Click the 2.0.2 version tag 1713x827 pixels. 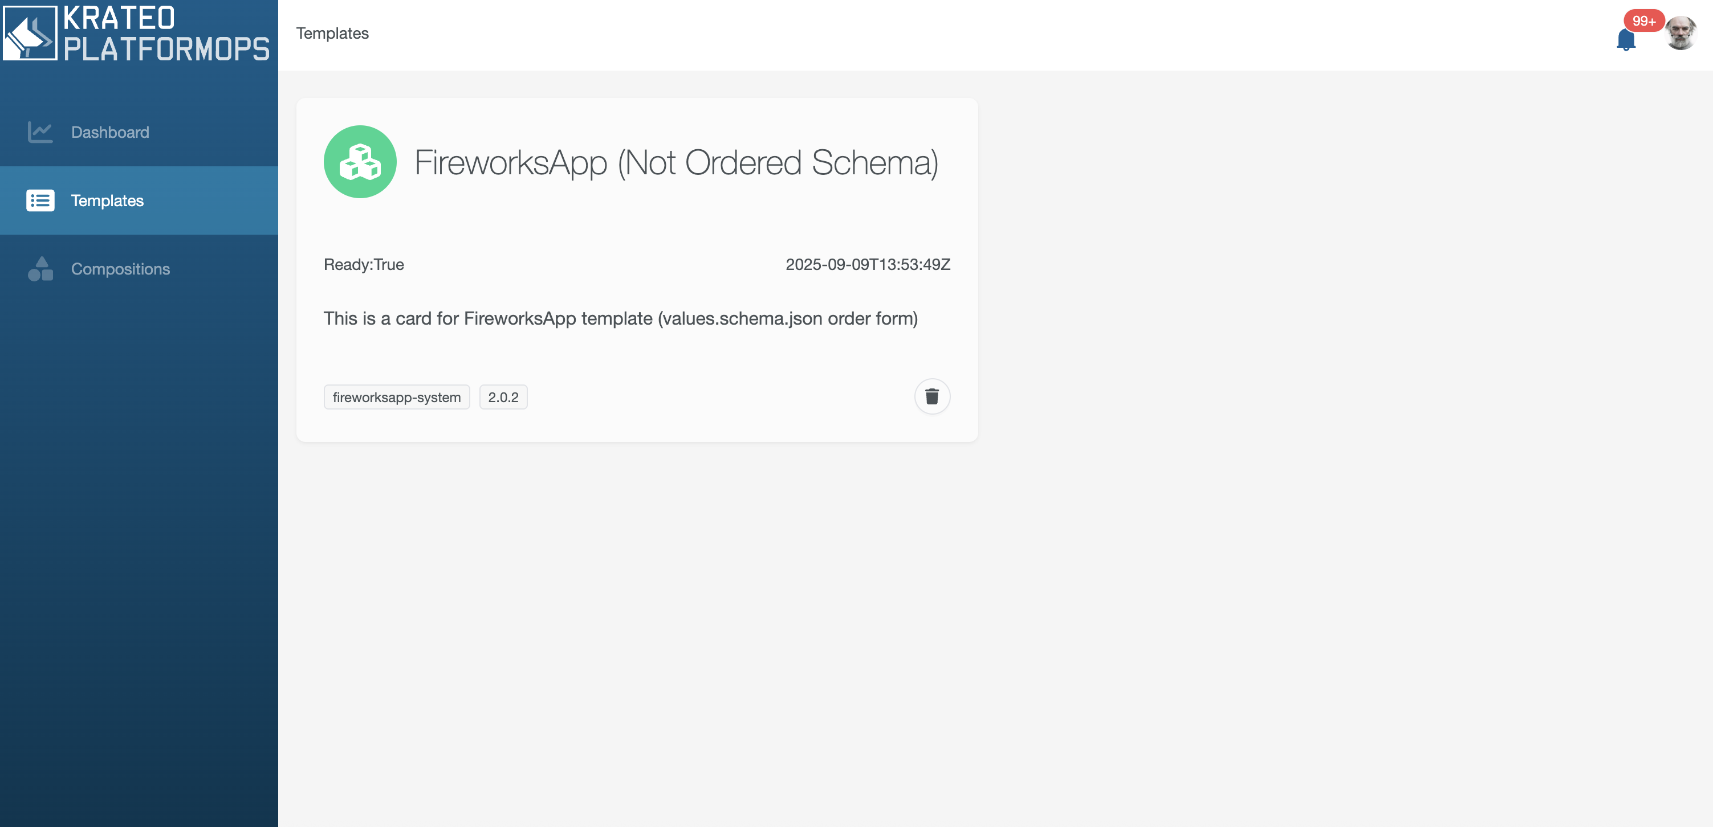click(x=503, y=397)
